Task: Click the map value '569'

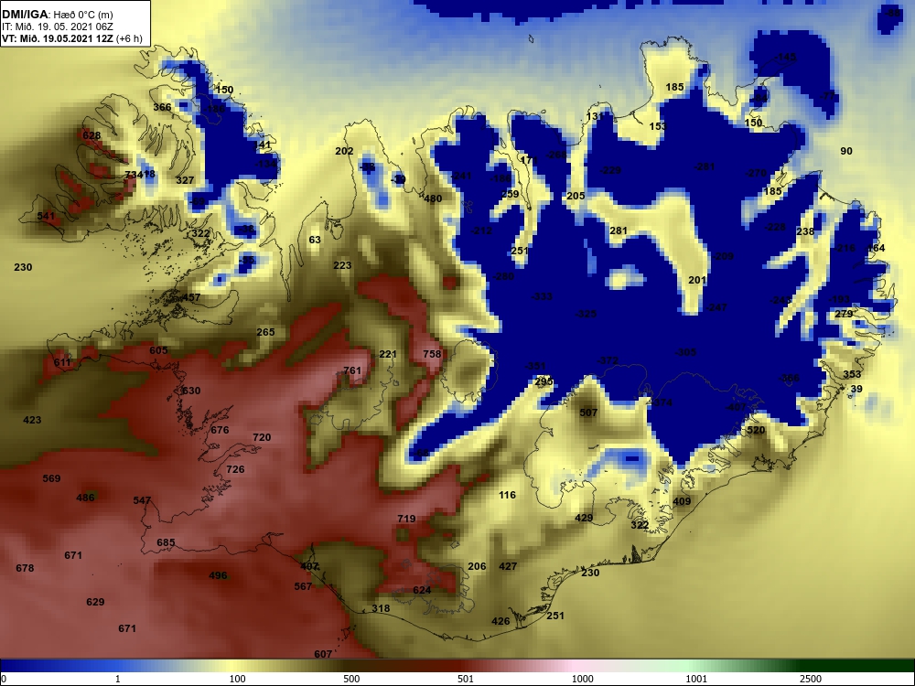Action: pos(51,479)
